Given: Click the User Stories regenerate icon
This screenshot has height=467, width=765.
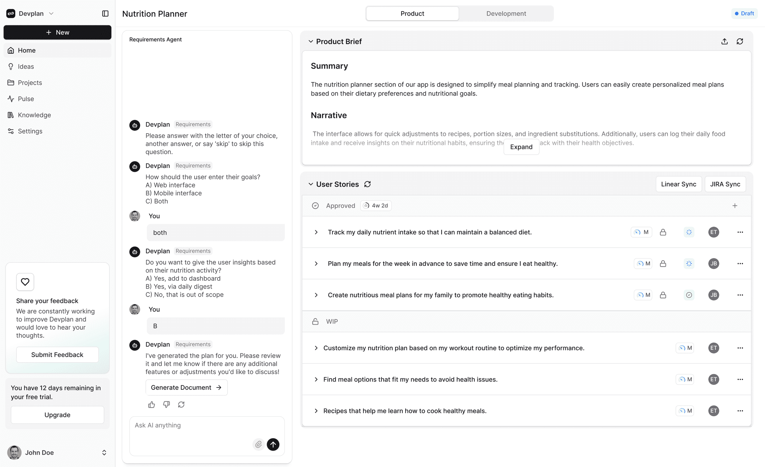Looking at the screenshot, I should [368, 184].
